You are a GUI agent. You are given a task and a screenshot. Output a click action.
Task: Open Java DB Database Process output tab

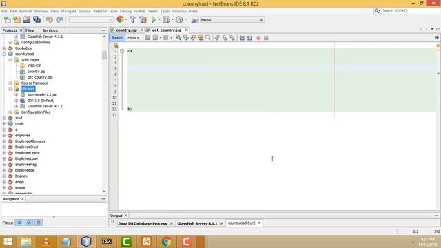143,223
